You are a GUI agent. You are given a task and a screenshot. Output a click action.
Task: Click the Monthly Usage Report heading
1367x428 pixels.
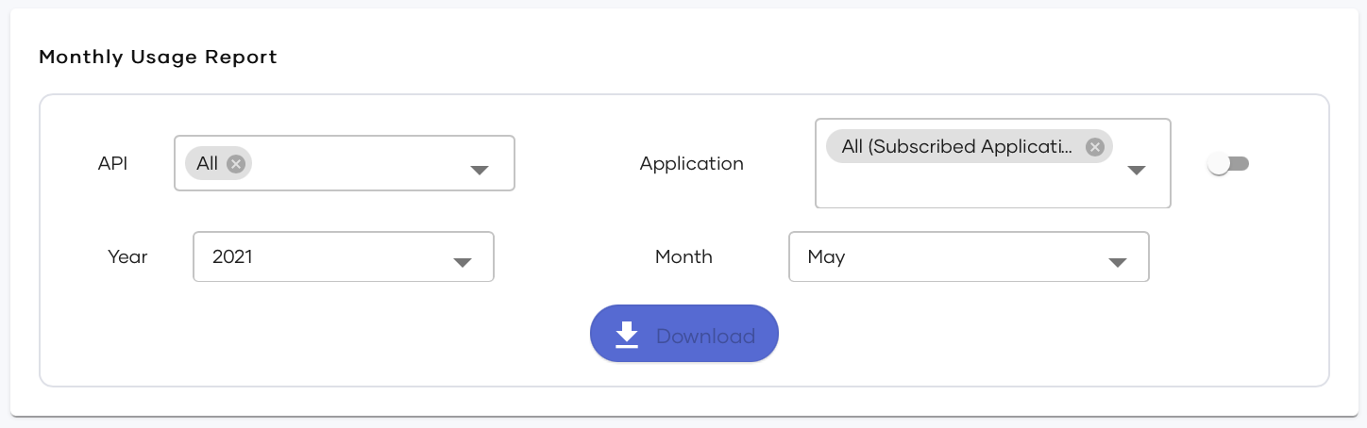click(x=158, y=57)
